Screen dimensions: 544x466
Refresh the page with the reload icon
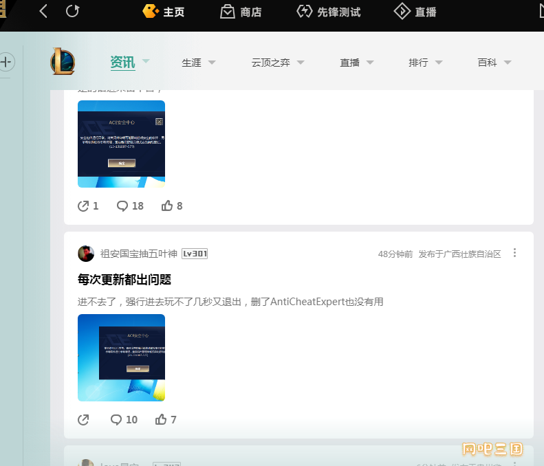tap(72, 11)
